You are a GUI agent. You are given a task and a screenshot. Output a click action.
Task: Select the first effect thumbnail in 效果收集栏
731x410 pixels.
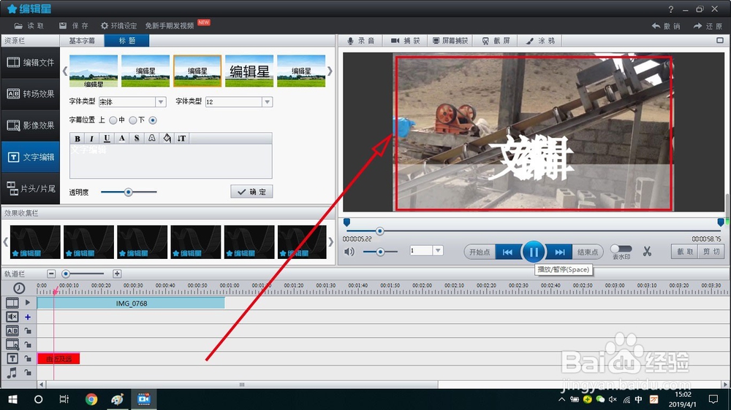35,242
